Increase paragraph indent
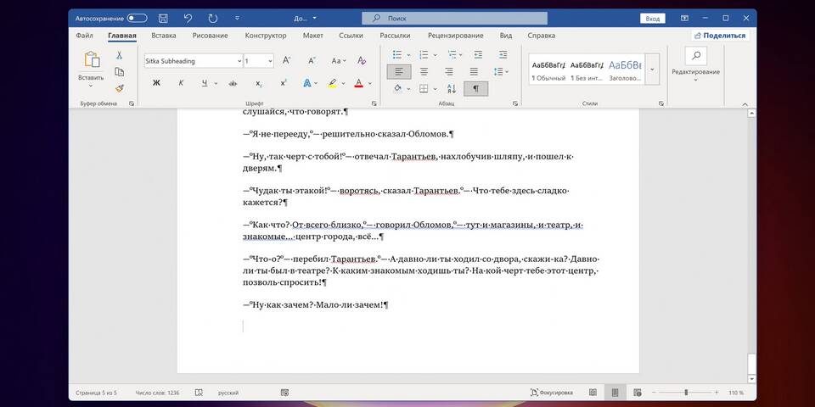The image size is (815, 407). [x=503, y=54]
